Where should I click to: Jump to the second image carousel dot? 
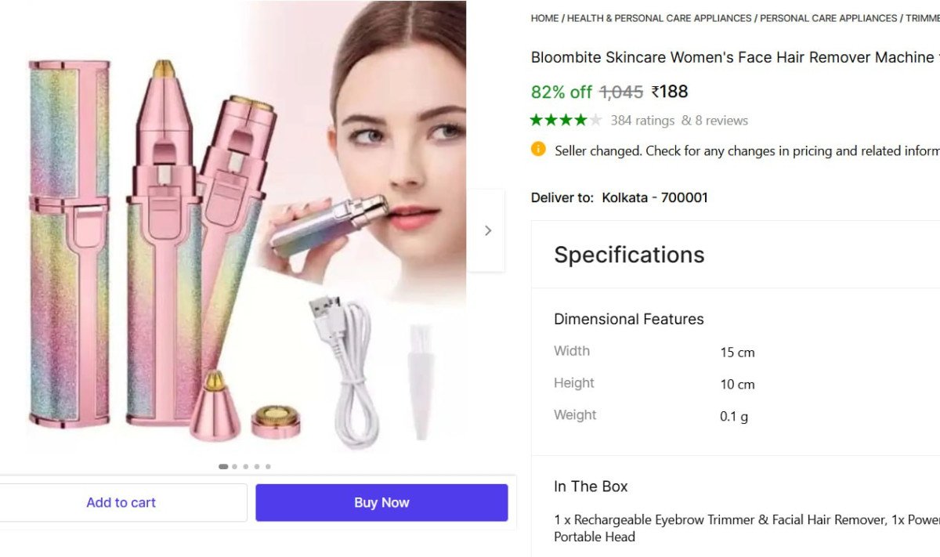pos(234,466)
